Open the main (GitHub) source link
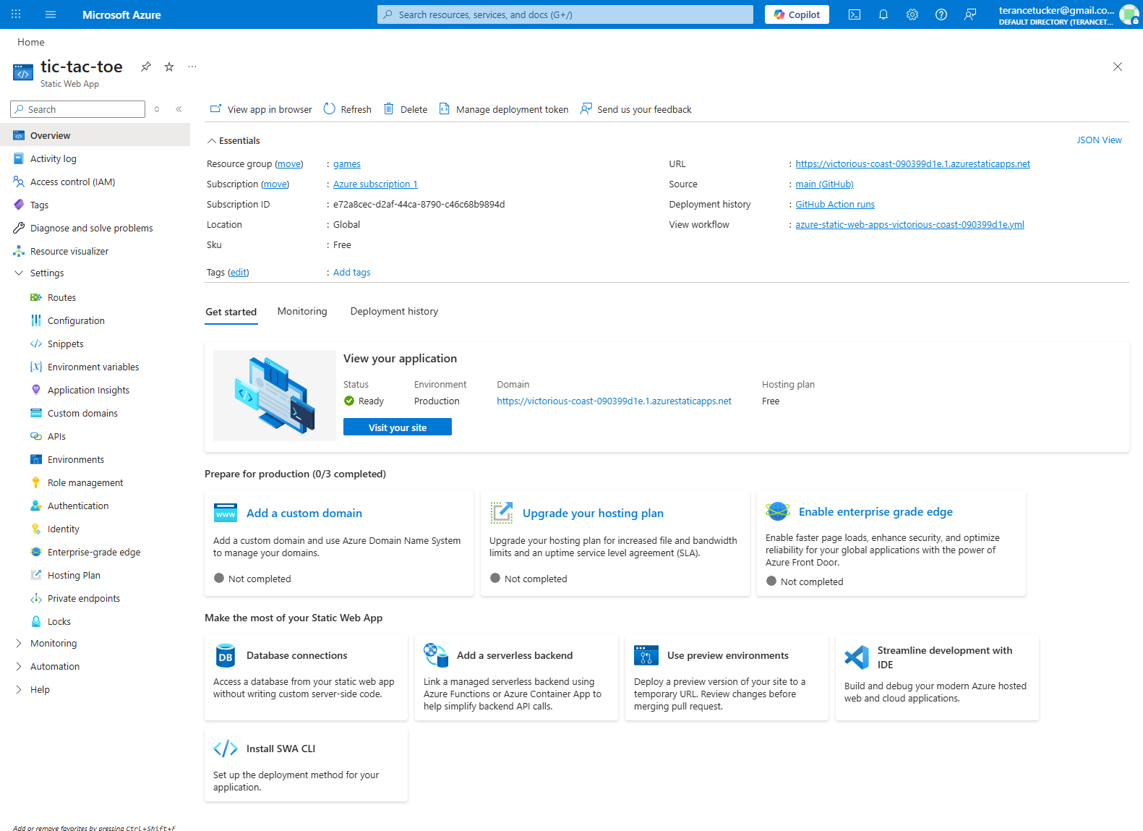This screenshot has height=831, width=1143. click(x=825, y=184)
